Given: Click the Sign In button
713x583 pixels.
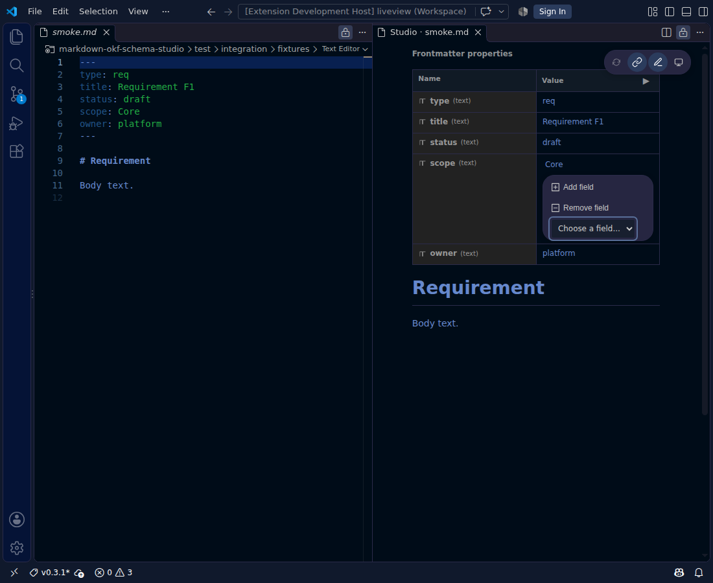Looking at the screenshot, I should (552, 12).
